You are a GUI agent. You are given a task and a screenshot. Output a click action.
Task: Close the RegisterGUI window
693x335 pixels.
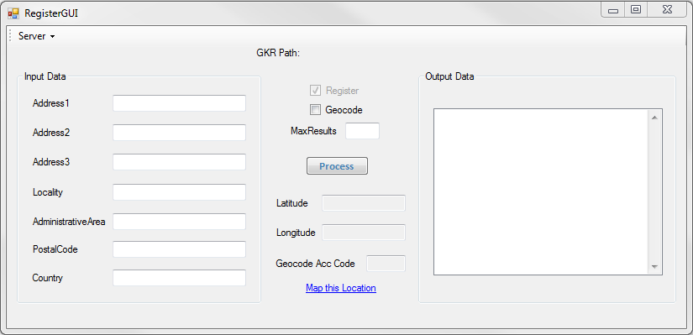coord(668,10)
